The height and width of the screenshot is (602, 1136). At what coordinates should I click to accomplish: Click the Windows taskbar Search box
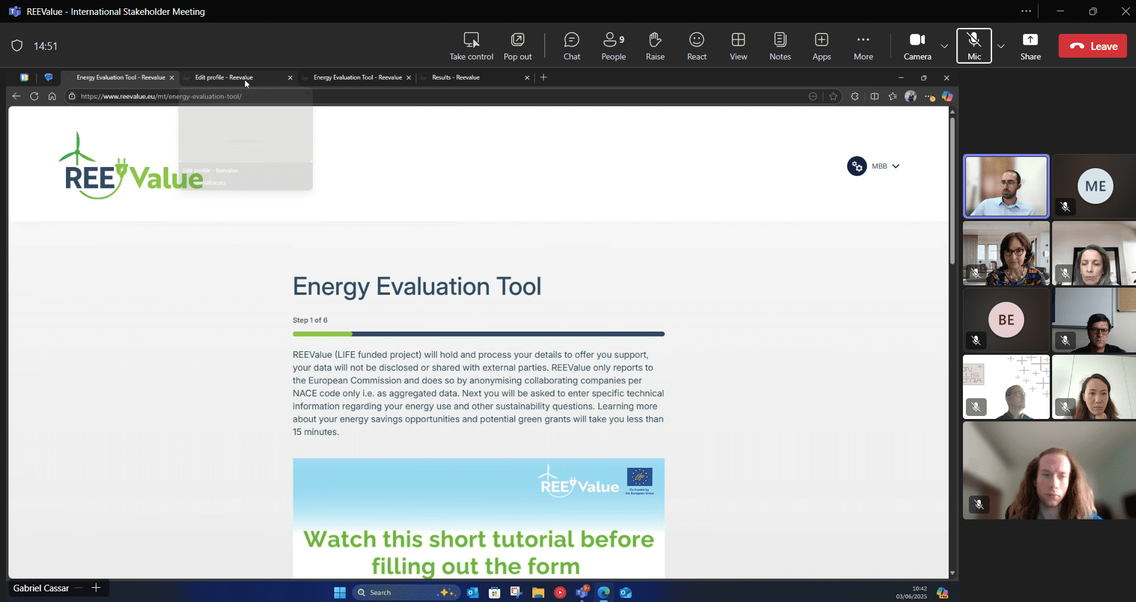pos(406,592)
